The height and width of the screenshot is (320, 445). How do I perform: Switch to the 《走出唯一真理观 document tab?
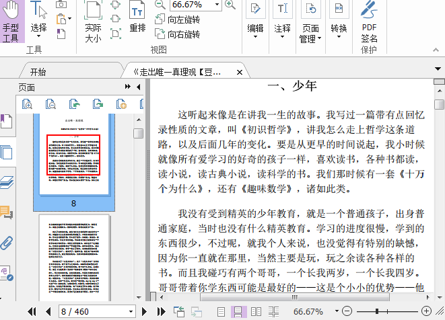[x=177, y=73]
